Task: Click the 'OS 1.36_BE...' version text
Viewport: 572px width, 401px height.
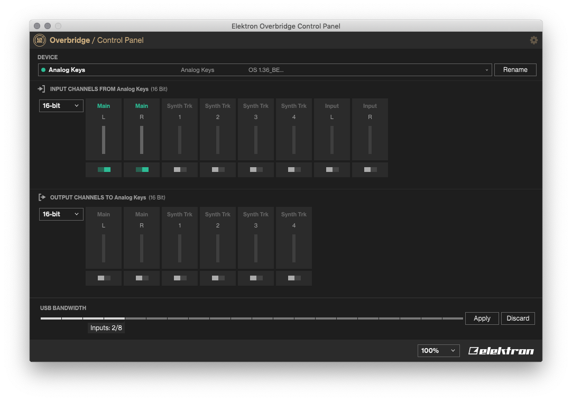Action: click(x=266, y=70)
